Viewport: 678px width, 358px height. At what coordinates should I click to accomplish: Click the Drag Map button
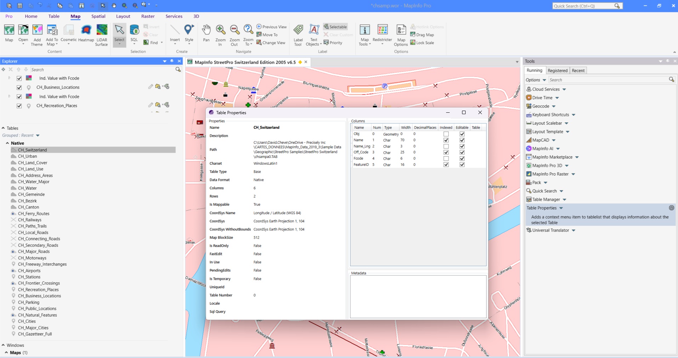[x=422, y=35]
